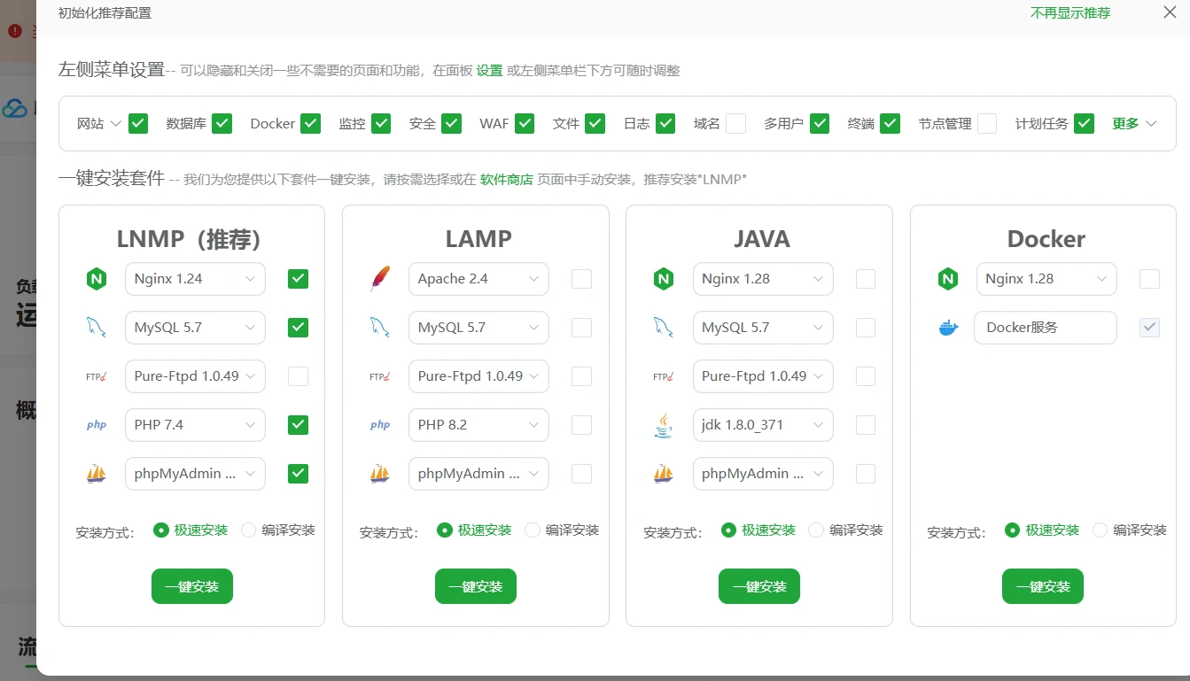Click the phpMyAdmin sailboat icon in LNMP
1190x681 pixels.
coord(96,474)
